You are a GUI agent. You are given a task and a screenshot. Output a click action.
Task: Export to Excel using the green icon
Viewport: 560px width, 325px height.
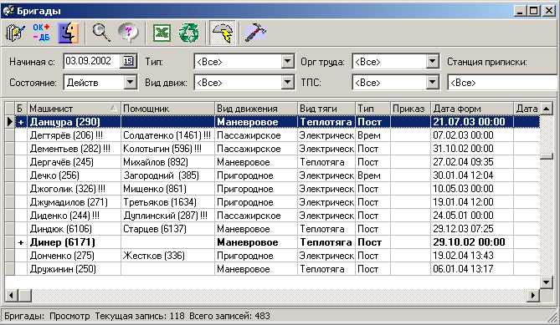click(x=162, y=33)
